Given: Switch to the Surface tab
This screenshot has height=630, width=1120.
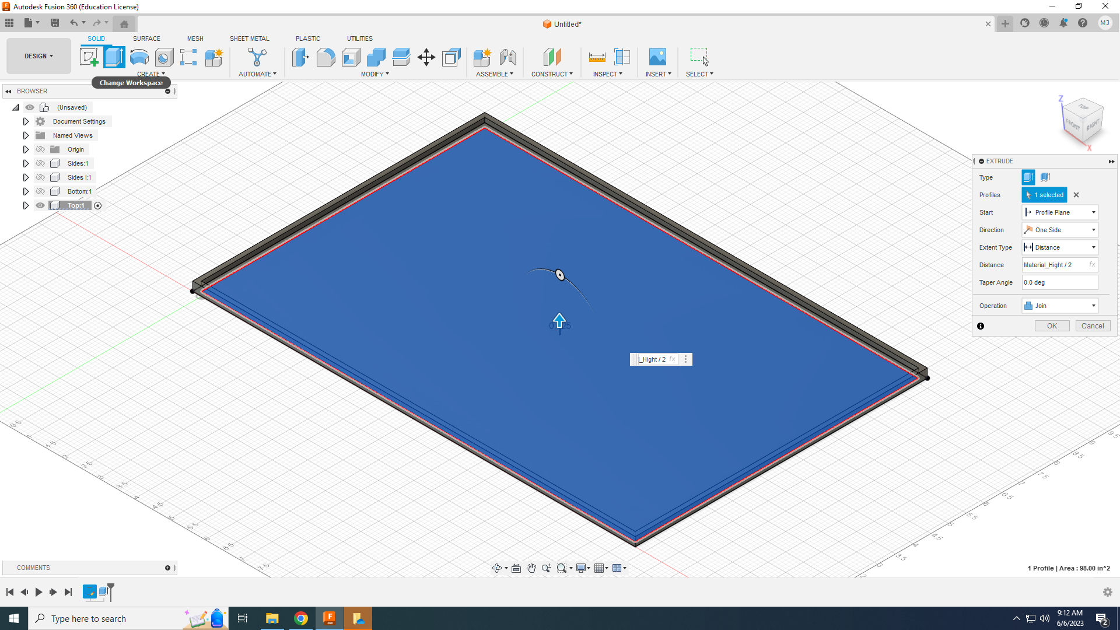Looking at the screenshot, I should tap(146, 38).
